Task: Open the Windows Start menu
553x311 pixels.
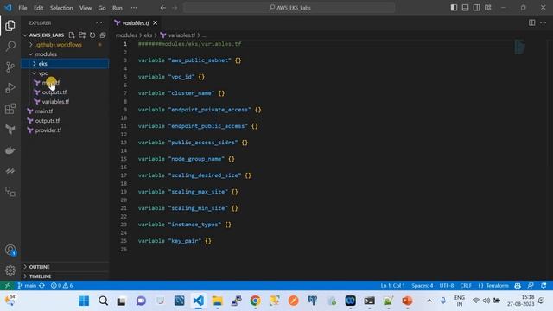Action: click(84, 301)
